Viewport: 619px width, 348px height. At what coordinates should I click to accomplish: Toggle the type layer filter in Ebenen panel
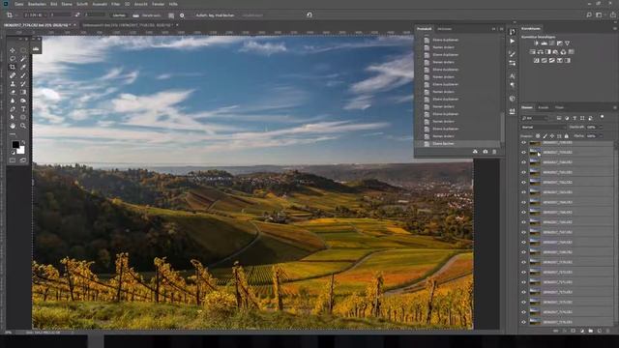pos(575,118)
